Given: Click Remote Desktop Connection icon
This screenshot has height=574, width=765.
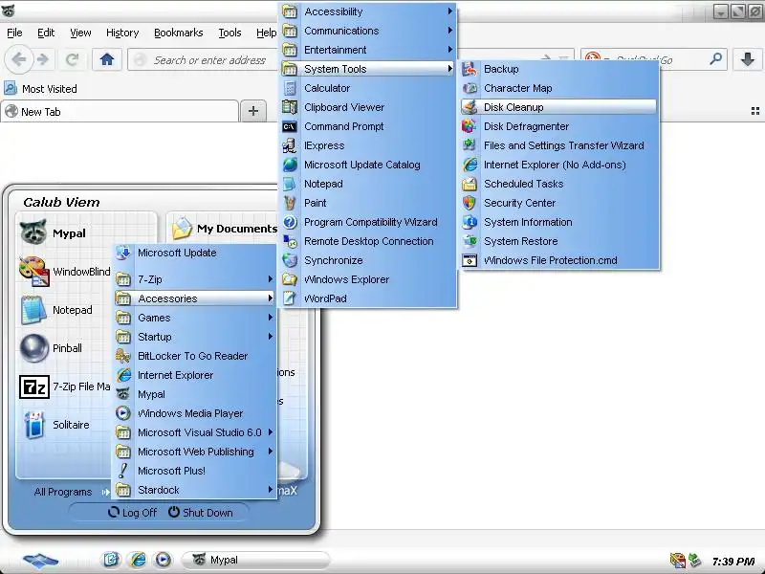Looking at the screenshot, I should click(290, 241).
